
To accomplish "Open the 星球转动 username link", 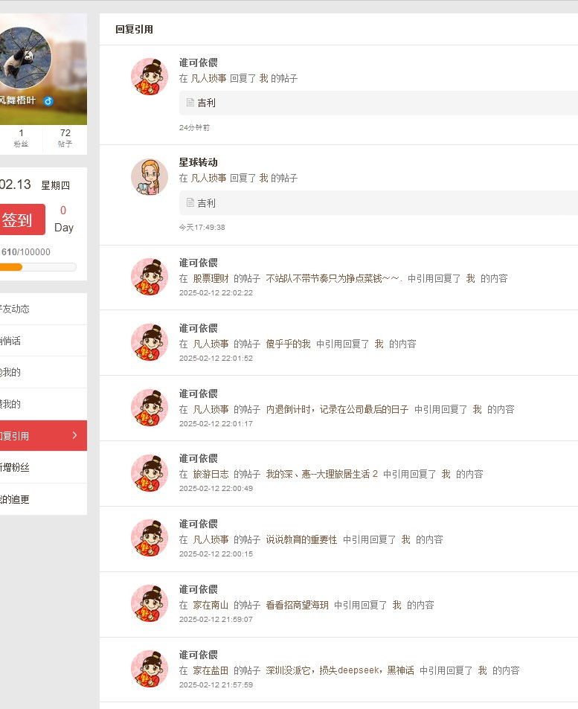I will click(x=198, y=162).
